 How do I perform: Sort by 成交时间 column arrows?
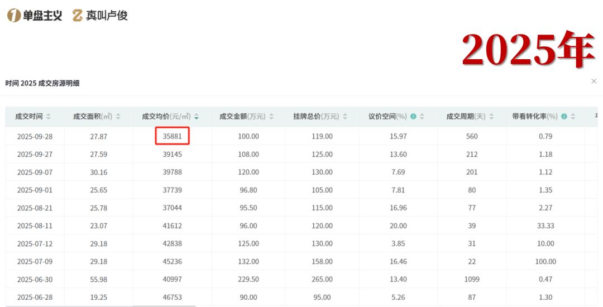pos(49,117)
